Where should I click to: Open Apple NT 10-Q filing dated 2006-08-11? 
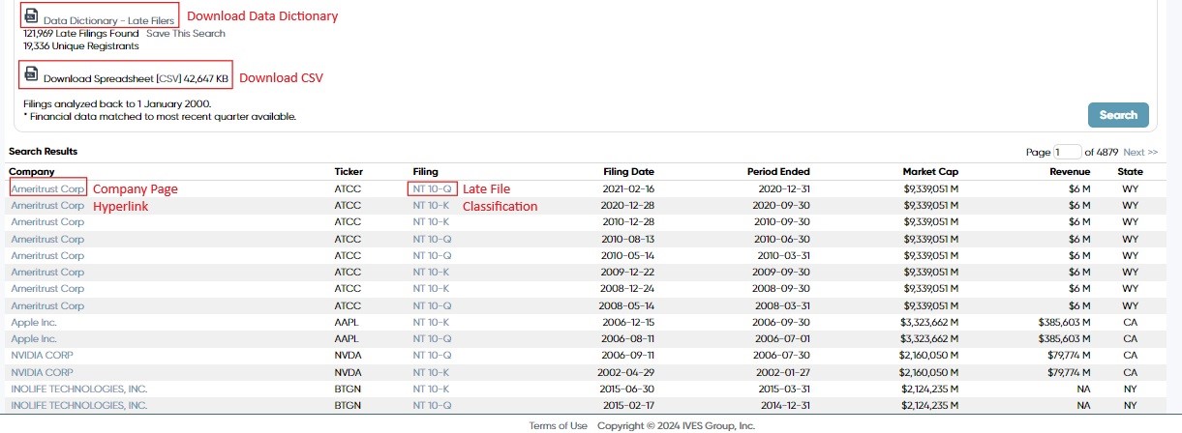(x=432, y=339)
